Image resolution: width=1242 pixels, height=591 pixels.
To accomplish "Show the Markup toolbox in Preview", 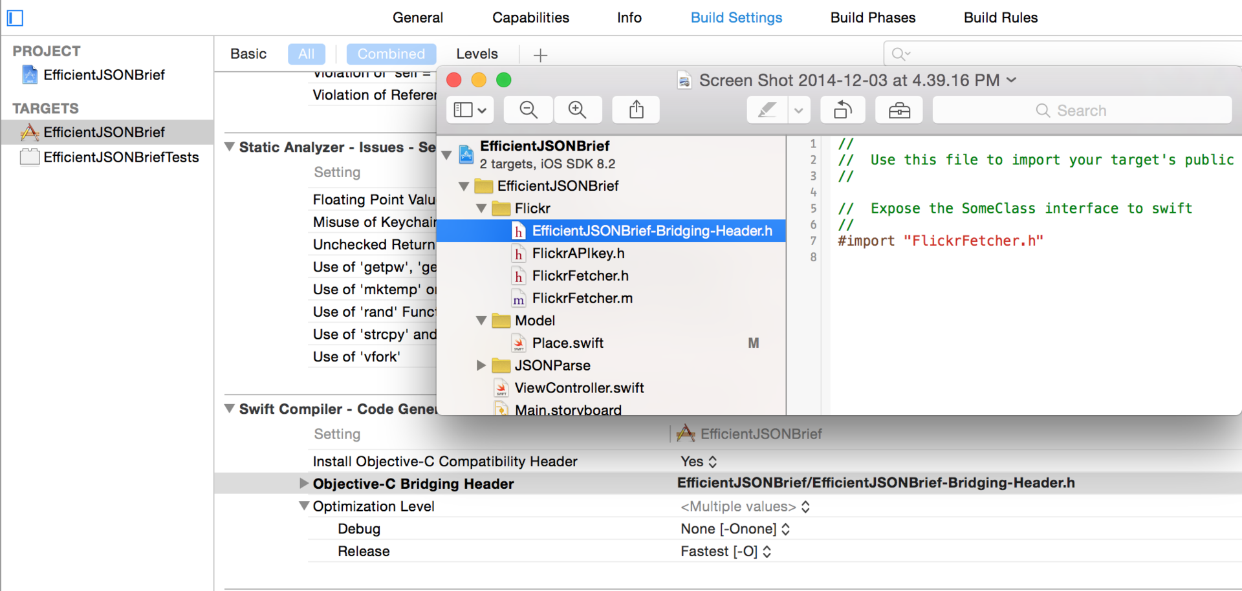I will click(899, 110).
